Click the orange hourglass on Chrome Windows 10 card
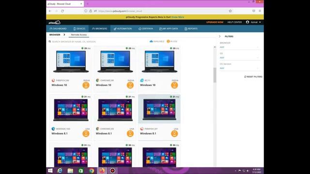This screenshot has height=174, width=310. point(130,85)
